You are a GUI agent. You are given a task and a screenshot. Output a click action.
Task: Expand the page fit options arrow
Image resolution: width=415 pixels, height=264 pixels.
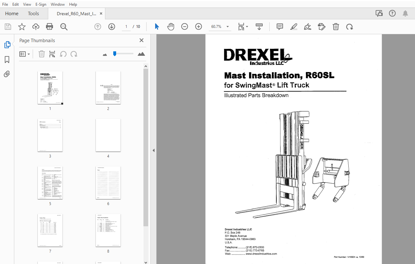coord(247,27)
